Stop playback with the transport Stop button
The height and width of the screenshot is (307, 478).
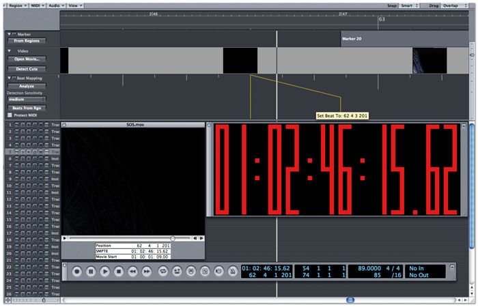click(119, 271)
